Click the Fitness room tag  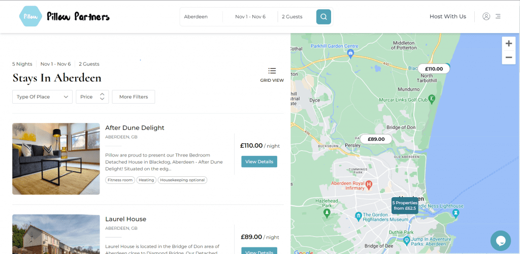coord(120,180)
